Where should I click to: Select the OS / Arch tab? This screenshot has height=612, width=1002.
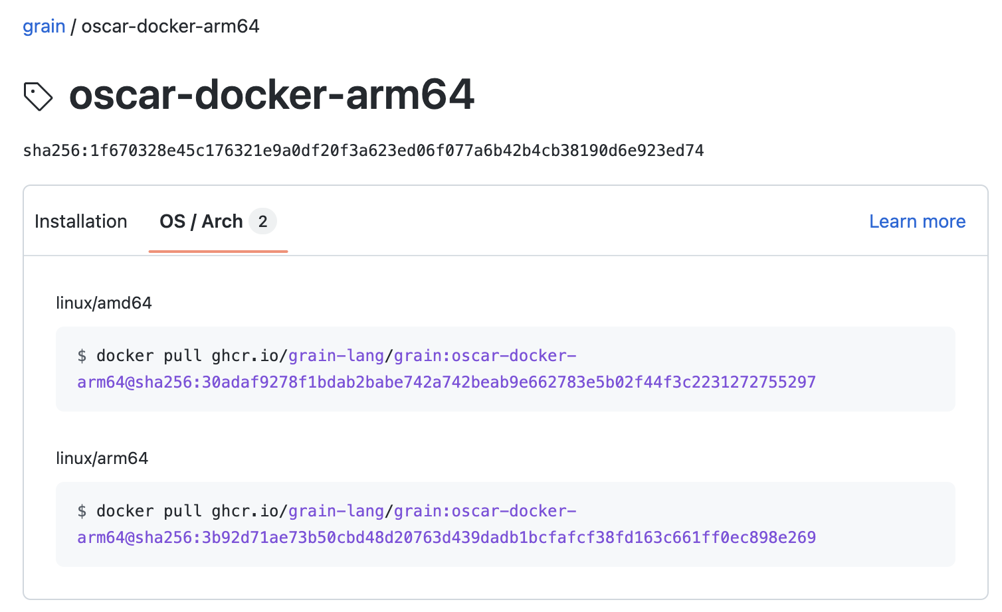pos(201,221)
